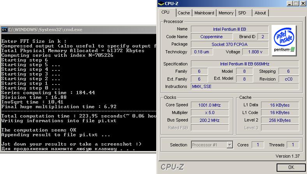Click 'Appending result to file pi.txt' line
The image size is (307, 174).
(x=56, y=135)
